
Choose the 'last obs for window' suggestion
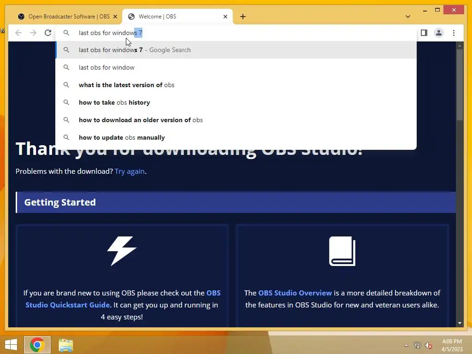click(x=236, y=67)
